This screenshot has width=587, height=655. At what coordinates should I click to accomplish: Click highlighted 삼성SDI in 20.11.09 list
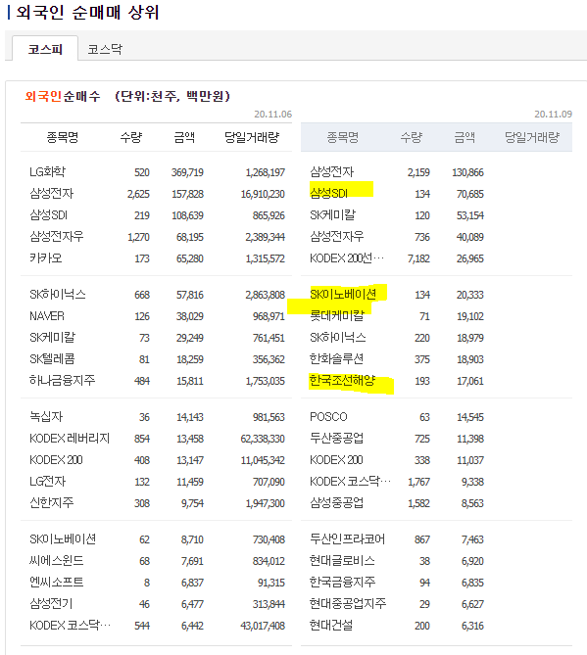click(328, 193)
